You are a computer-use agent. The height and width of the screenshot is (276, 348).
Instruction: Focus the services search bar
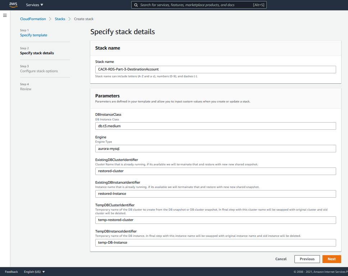199,5
